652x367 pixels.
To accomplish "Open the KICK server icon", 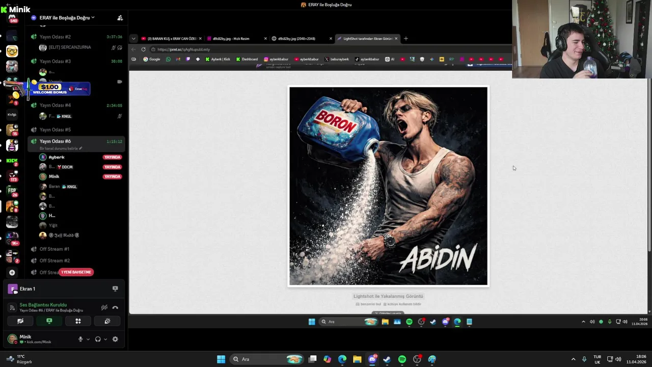I will 12,161.
